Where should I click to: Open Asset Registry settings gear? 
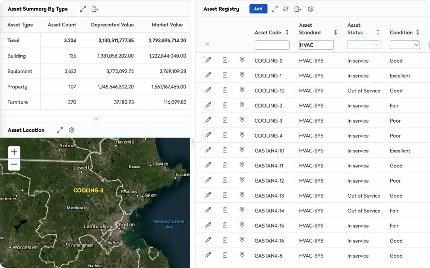tap(310, 9)
